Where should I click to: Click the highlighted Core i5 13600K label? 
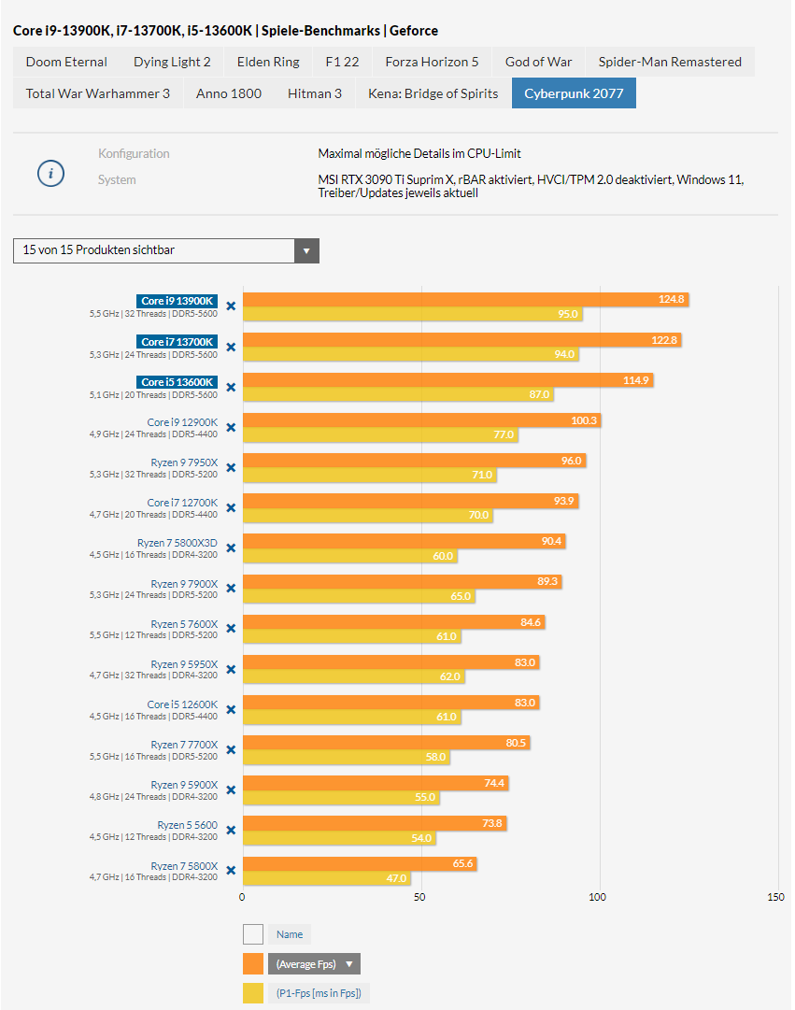[x=177, y=382]
